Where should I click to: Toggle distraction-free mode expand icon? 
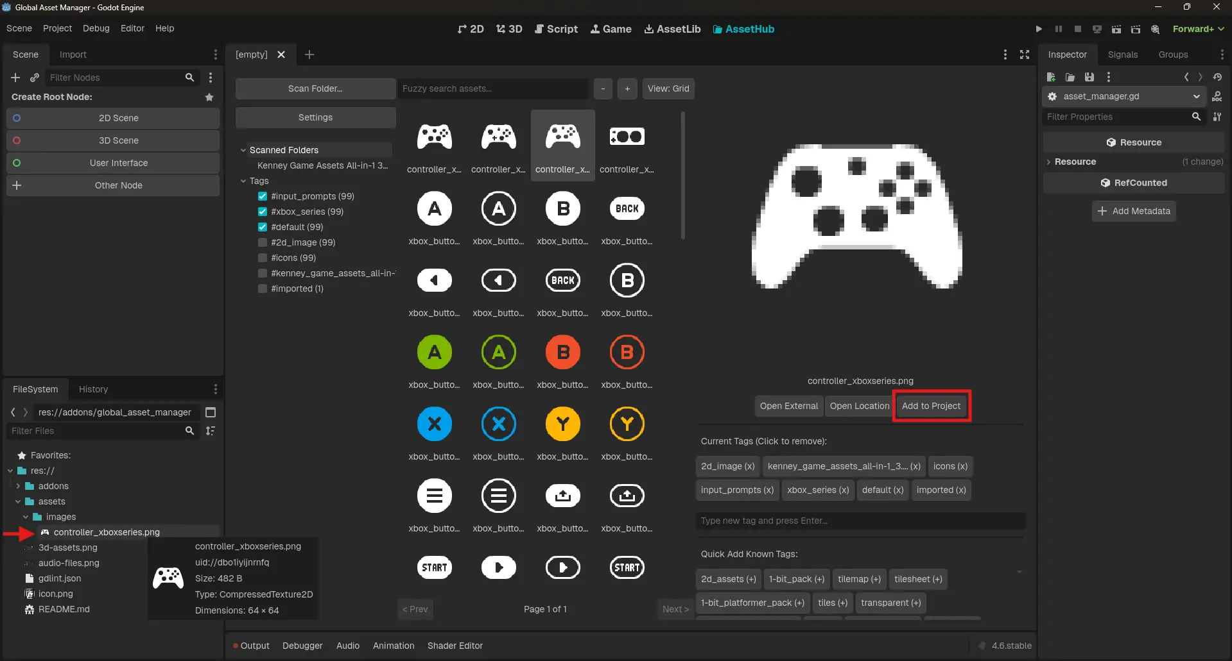pyautogui.click(x=1025, y=54)
